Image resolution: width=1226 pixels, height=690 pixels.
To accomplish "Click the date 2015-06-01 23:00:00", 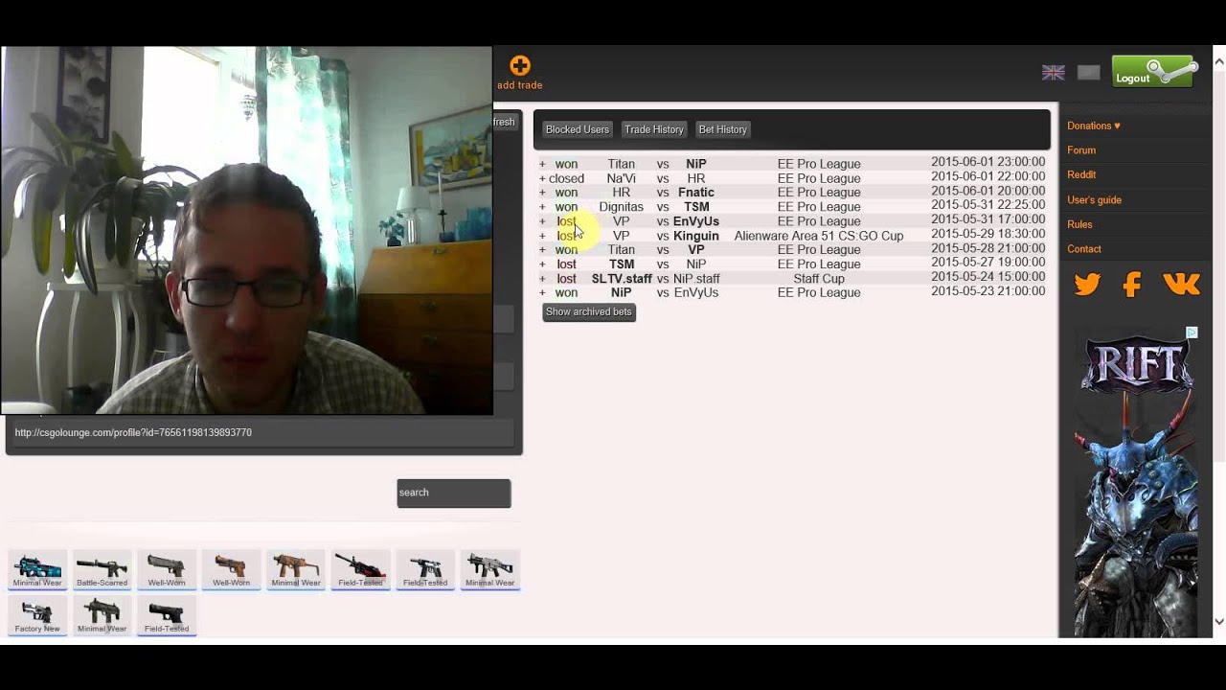I will point(988,163).
